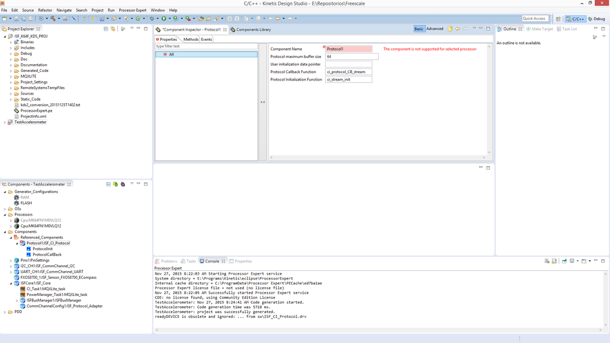Image resolution: width=610 pixels, height=343 pixels.
Task: Collapse the ISFCore1:ISF_Core component
Action: [11, 284]
